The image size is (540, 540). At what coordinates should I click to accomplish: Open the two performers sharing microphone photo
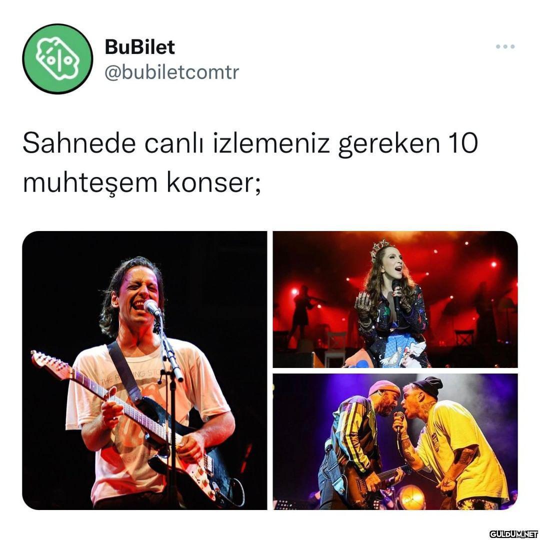click(395, 441)
